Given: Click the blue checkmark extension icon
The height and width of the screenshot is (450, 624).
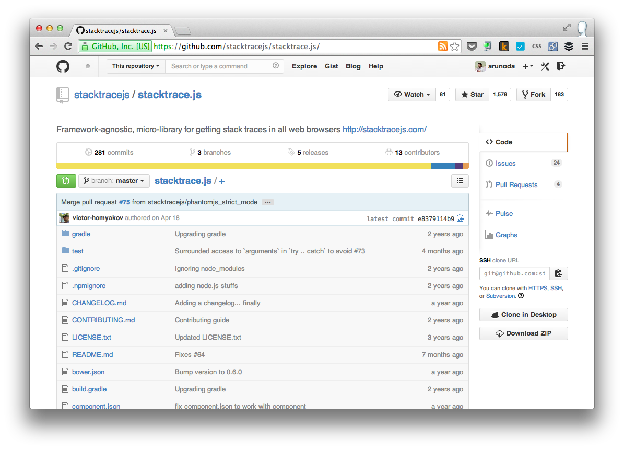Looking at the screenshot, I should coord(520,46).
